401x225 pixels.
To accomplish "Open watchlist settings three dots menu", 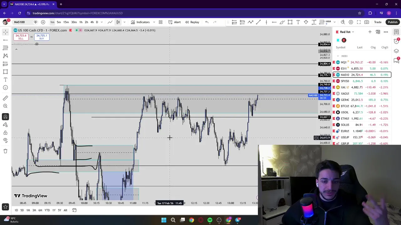I will point(386,32).
